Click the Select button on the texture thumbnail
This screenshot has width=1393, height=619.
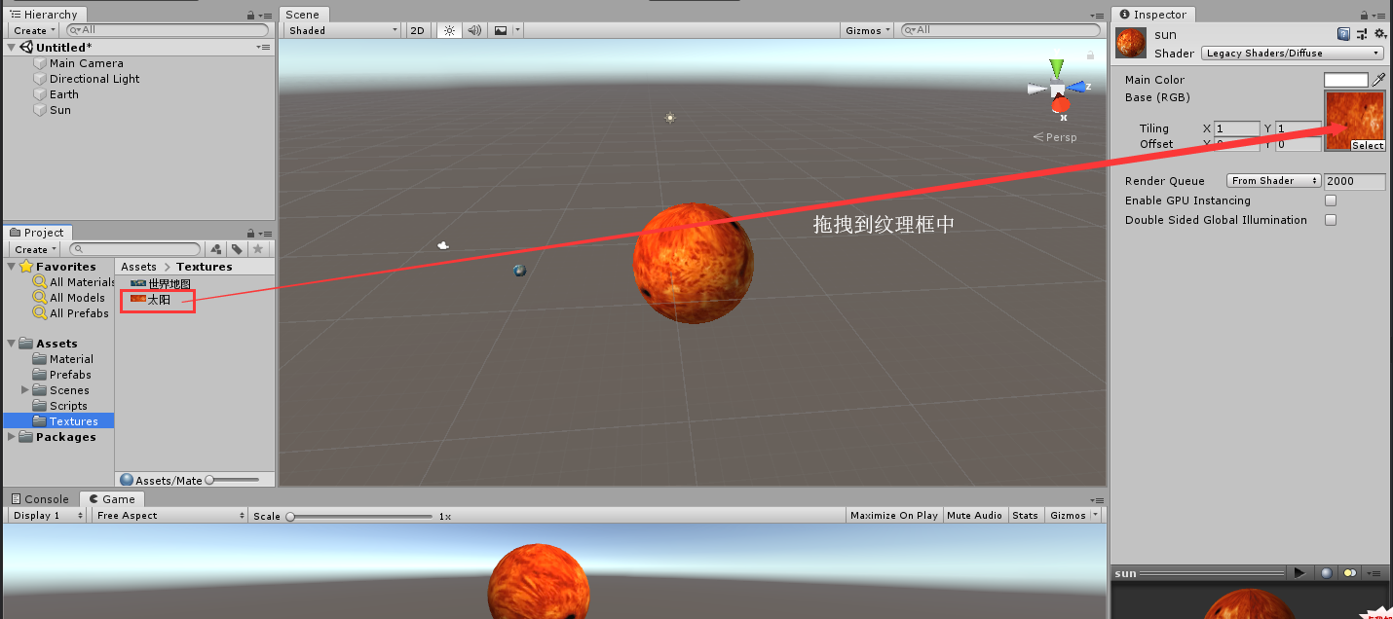1367,145
